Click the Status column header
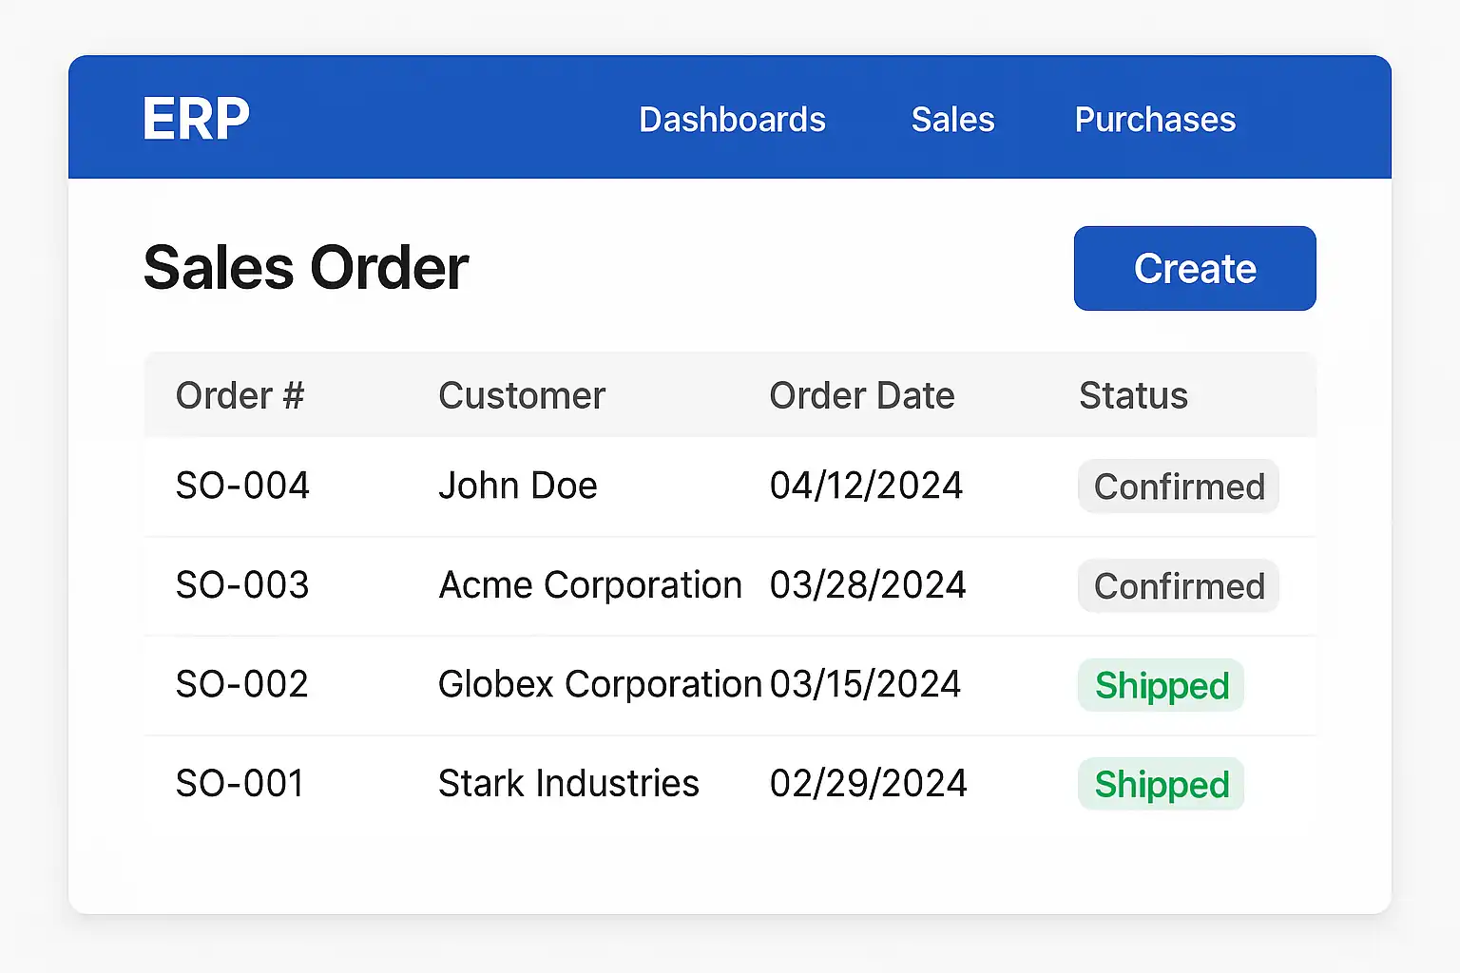 pyautogui.click(x=1133, y=395)
